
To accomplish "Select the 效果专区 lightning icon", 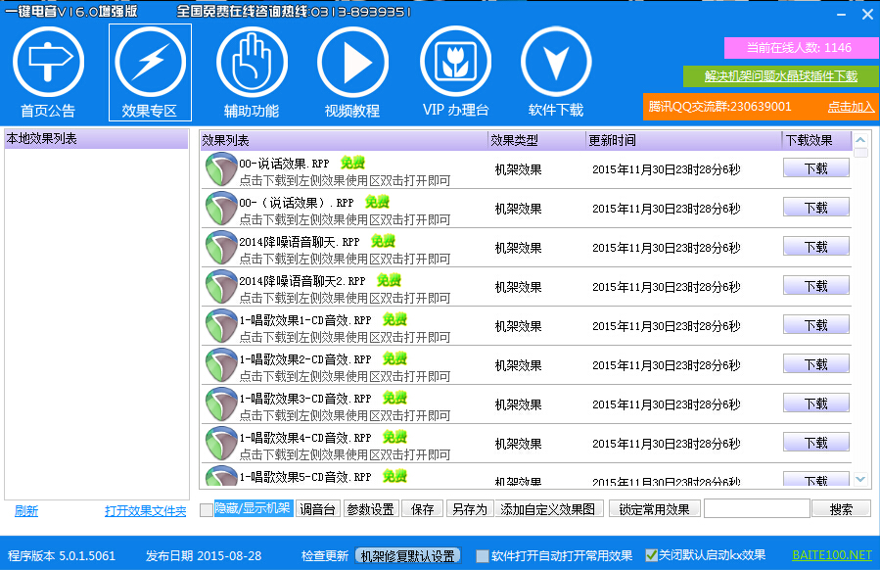I will [150, 61].
